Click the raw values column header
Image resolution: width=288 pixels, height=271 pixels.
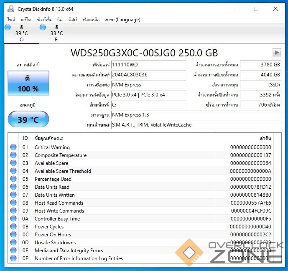[244, 138]
